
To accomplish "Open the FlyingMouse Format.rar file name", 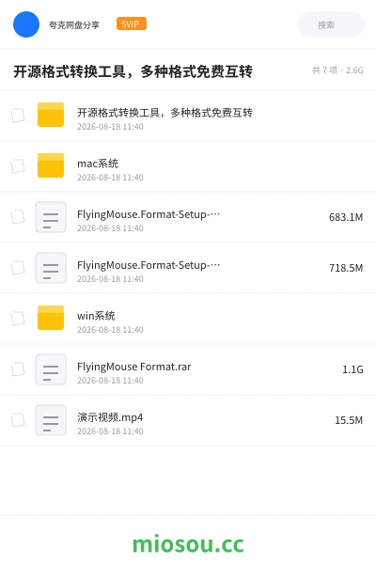I will pos(134,367).
